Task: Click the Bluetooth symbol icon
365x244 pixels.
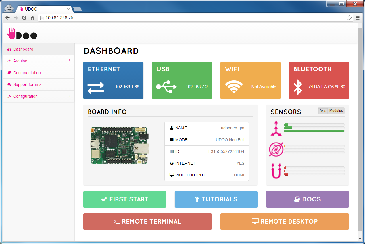Action: (298, 87)
